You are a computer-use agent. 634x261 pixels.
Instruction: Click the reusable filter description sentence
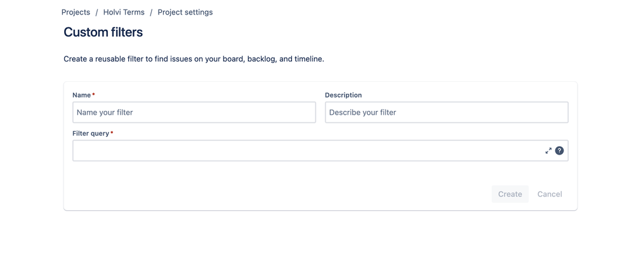click(194, 59)
